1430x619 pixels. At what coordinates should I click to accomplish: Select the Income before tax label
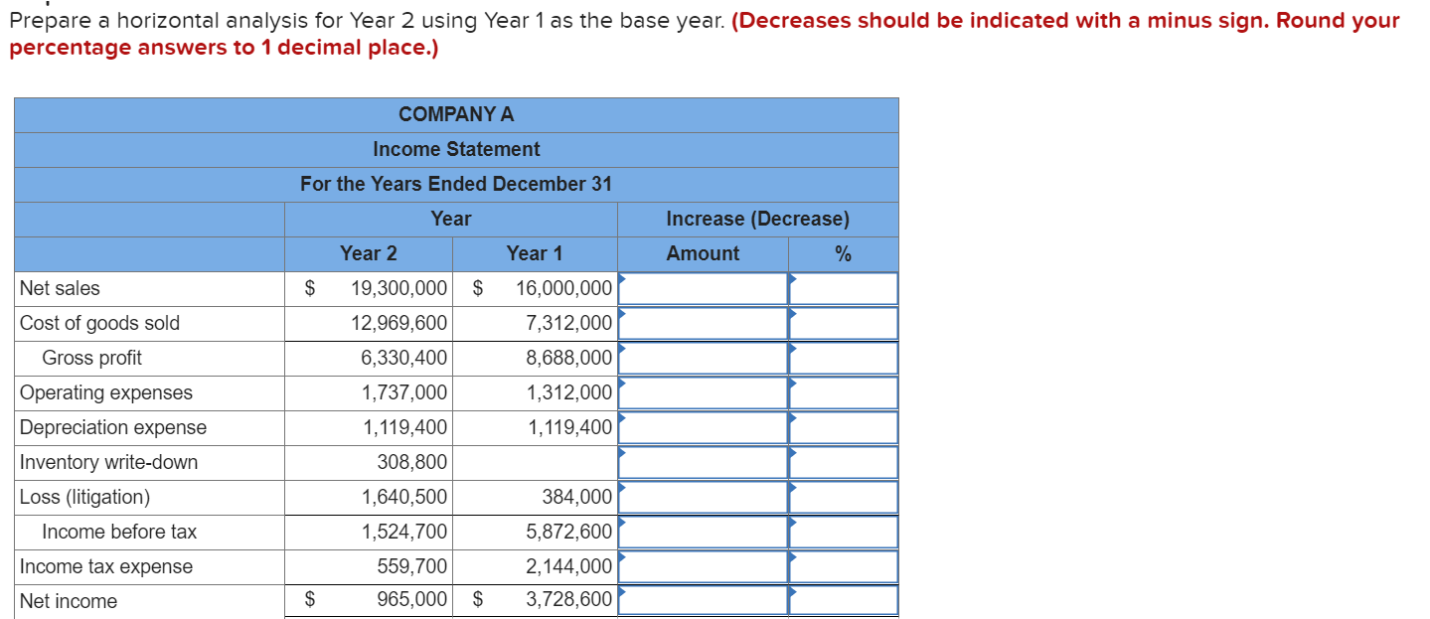pos(119,532)
